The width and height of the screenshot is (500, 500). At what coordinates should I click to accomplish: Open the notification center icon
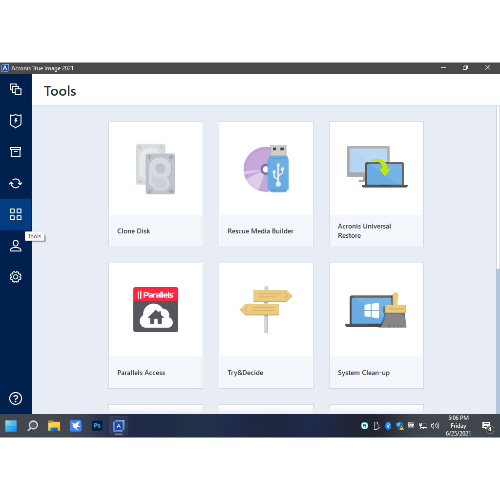[487, 426]
